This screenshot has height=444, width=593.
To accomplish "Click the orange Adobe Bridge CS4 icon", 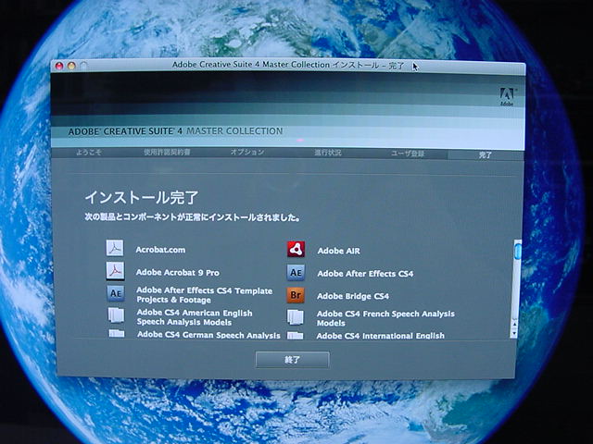I will coord(296,295).
